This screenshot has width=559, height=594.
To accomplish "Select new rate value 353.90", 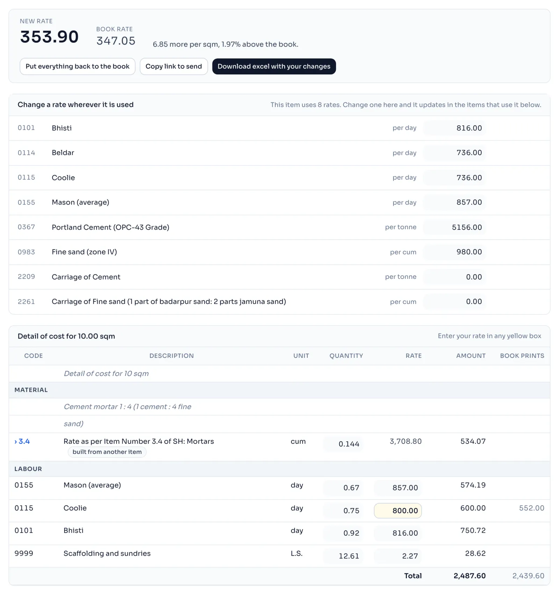I will click(x=49, y=37).
